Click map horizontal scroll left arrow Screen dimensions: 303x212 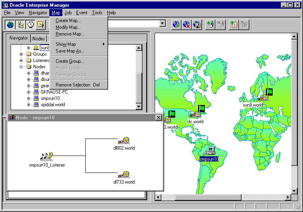[x=158, y=197]
